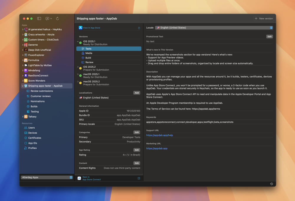The height and width of the screenshot is (201, 295).
Task: Click the refresh icon in toolbar
Action: coord(58,18)
